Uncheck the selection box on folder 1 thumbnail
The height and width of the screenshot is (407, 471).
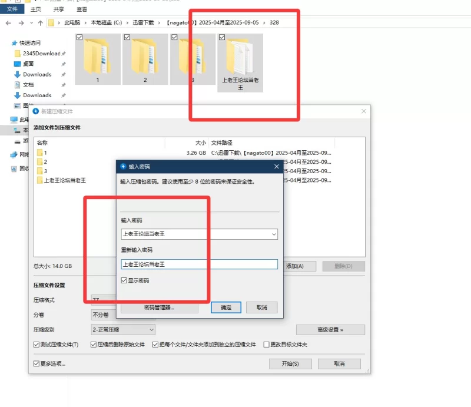[x=79, y=37]
